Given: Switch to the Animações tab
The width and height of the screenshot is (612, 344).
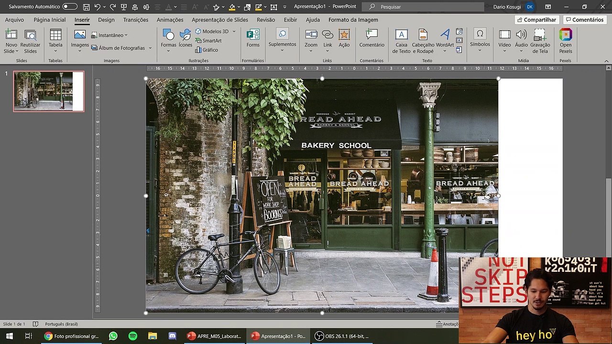Looking at the screenshot, I should tap(170, 20).
